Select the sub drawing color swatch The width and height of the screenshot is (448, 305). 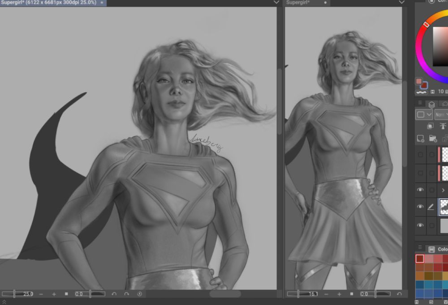[424, 85]
